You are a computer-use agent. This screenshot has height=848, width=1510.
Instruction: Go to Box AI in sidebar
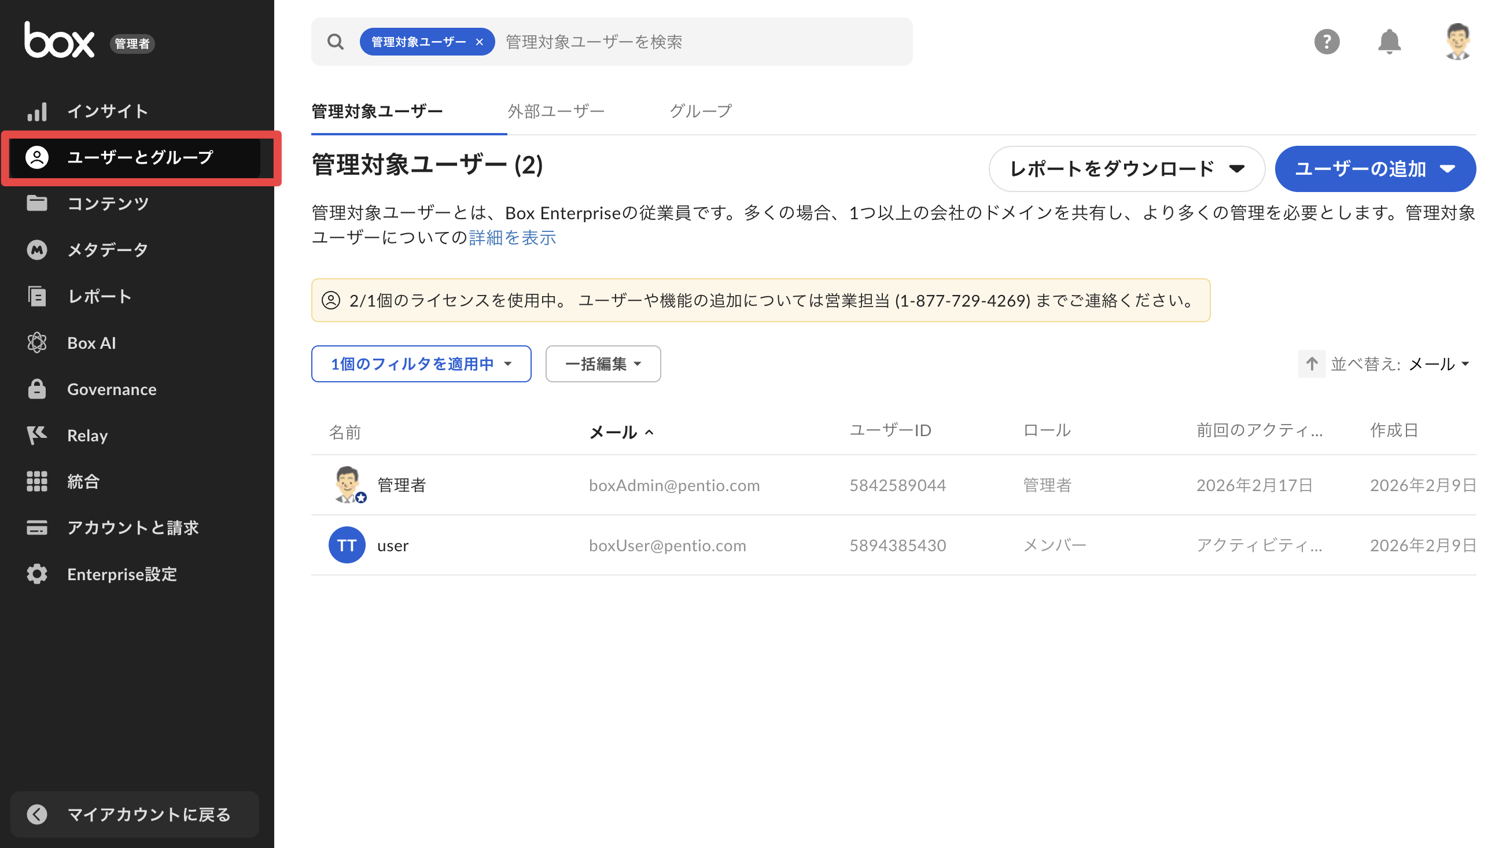[135, 342]
